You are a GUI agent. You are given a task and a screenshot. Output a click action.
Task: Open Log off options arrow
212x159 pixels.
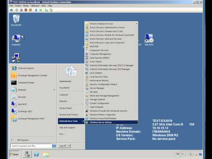tap(69, 146)
